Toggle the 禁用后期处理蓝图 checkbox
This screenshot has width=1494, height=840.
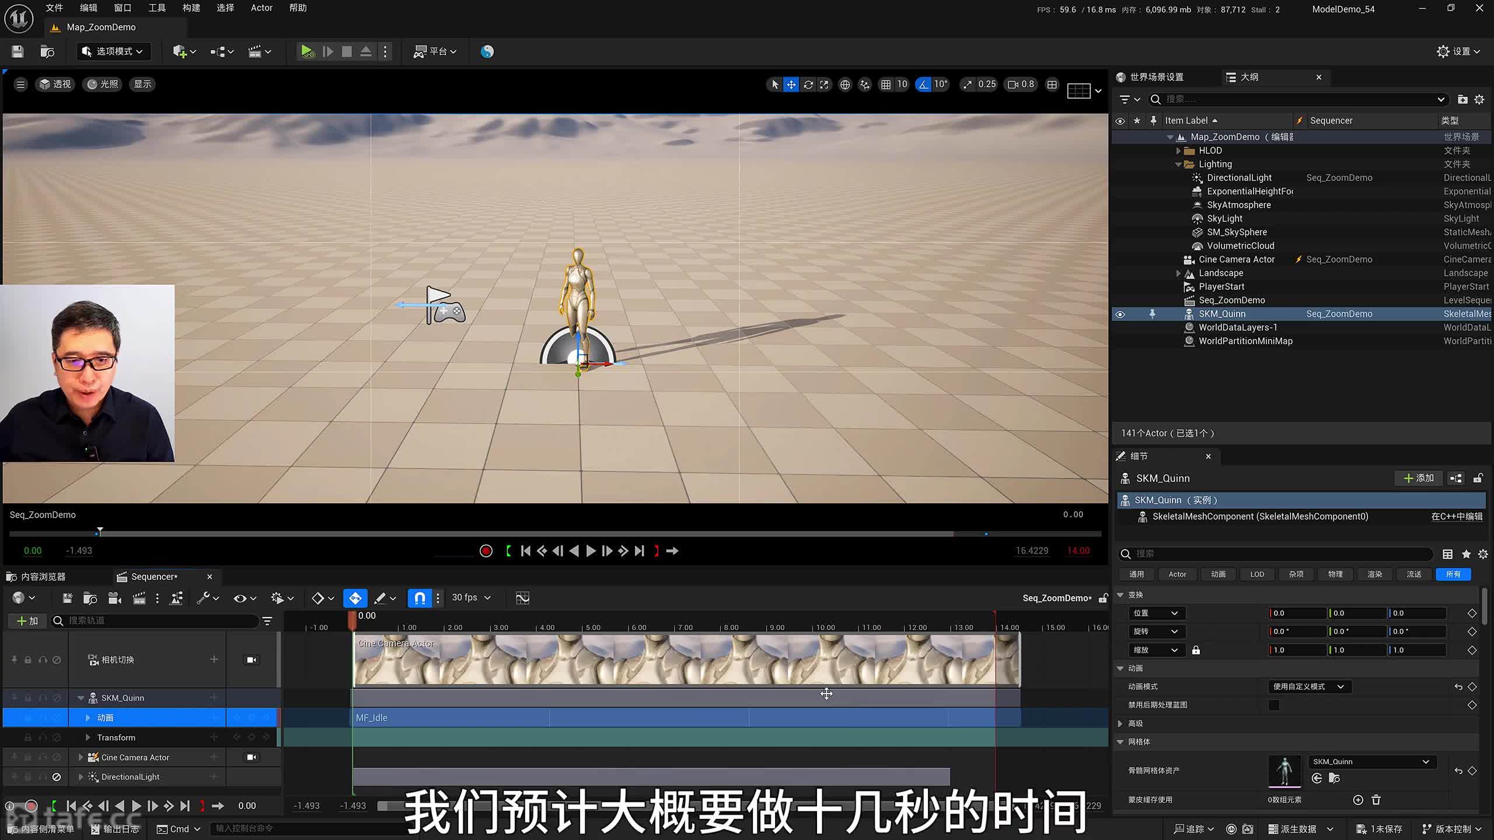[1273, 705]
